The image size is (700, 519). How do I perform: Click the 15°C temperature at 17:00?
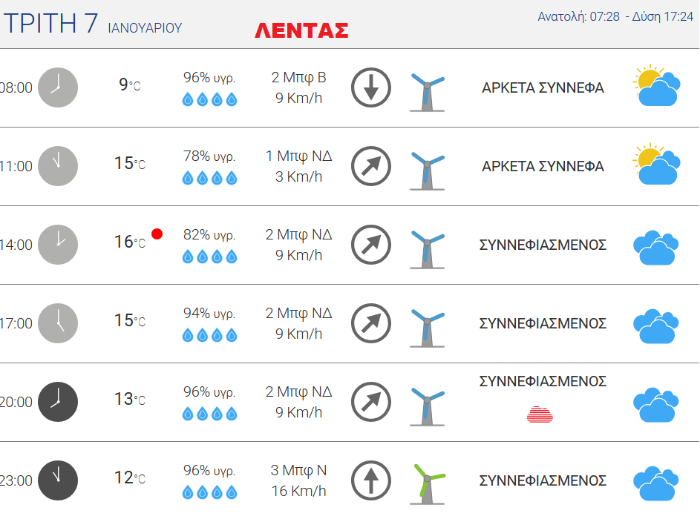pyautogui.click(x=129, y=321)
